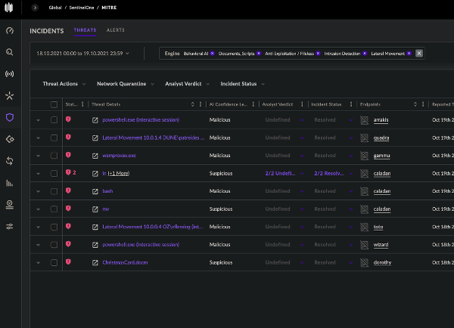Switch to the THREATS tab
Screen dimensions: 454x328
[x=85, y=30]
